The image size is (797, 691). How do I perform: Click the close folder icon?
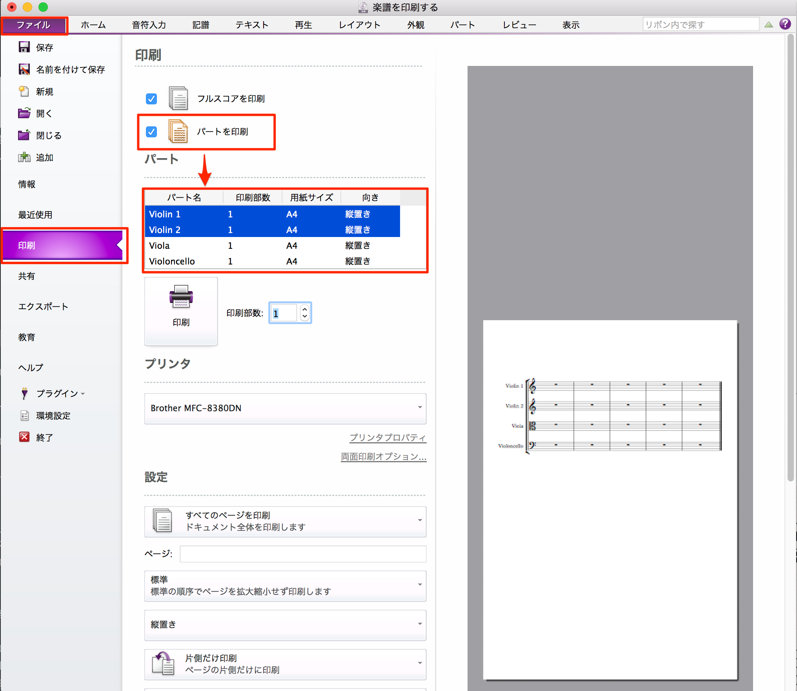click(24, 135)
